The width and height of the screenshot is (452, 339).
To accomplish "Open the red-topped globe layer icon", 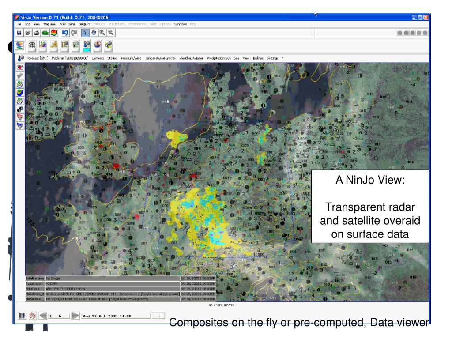I will tap(98, 45).
